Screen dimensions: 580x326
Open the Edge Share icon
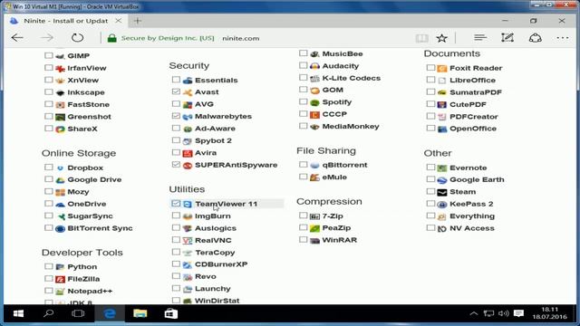535,37
